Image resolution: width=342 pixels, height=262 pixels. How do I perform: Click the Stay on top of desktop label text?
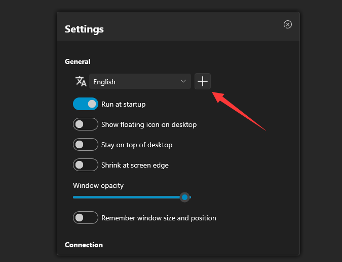tap(137, 145)
